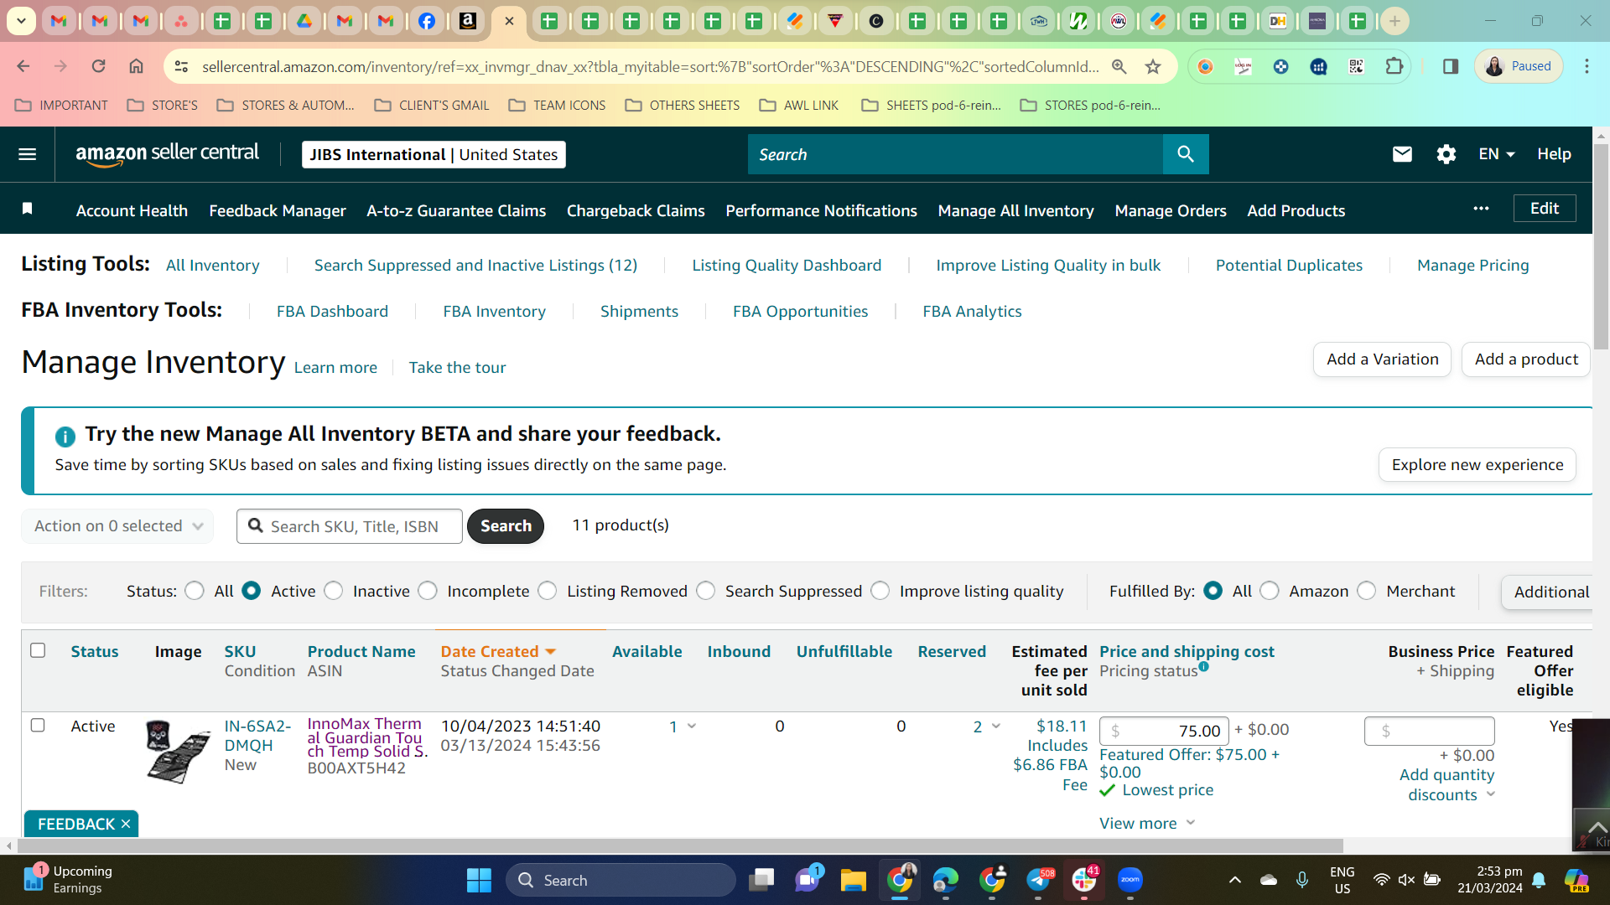Open the EN language dropdown

click(x=1496, y=154)
